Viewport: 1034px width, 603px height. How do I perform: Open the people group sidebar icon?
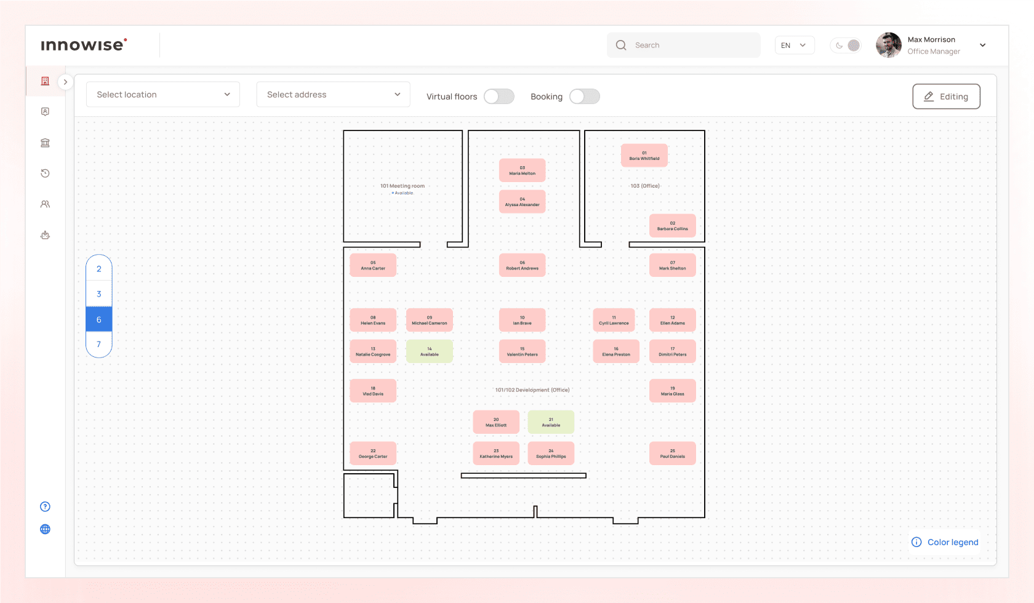tap(45, 204)
